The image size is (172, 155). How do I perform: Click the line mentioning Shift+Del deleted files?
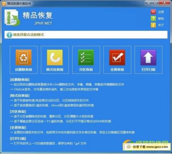pos(67,84)
